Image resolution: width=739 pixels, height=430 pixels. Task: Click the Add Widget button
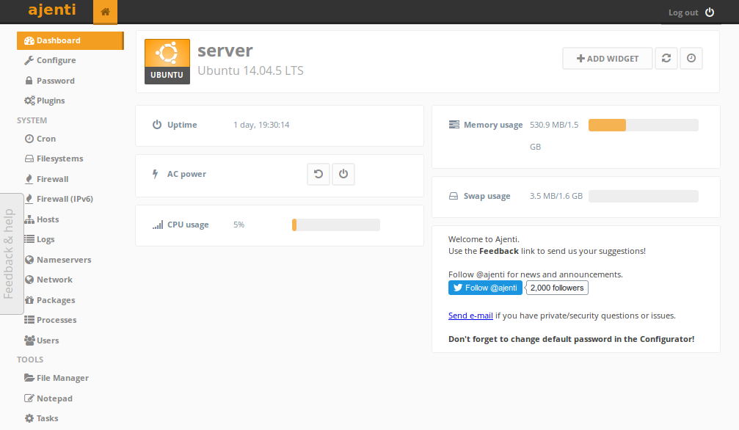click(x=608, y=59)
